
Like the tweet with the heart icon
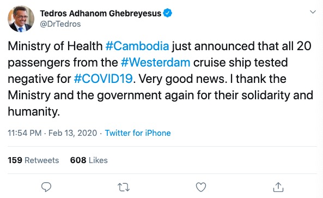tap(201, 187)
